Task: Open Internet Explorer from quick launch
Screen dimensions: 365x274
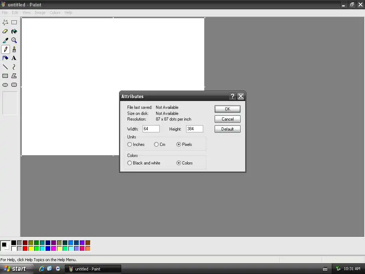Action: tap(42, 269)
